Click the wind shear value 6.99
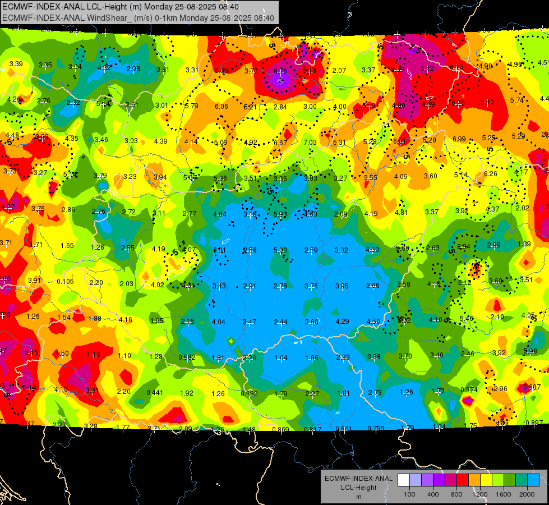Screen dimensions: 549x505 pos(459,139)
